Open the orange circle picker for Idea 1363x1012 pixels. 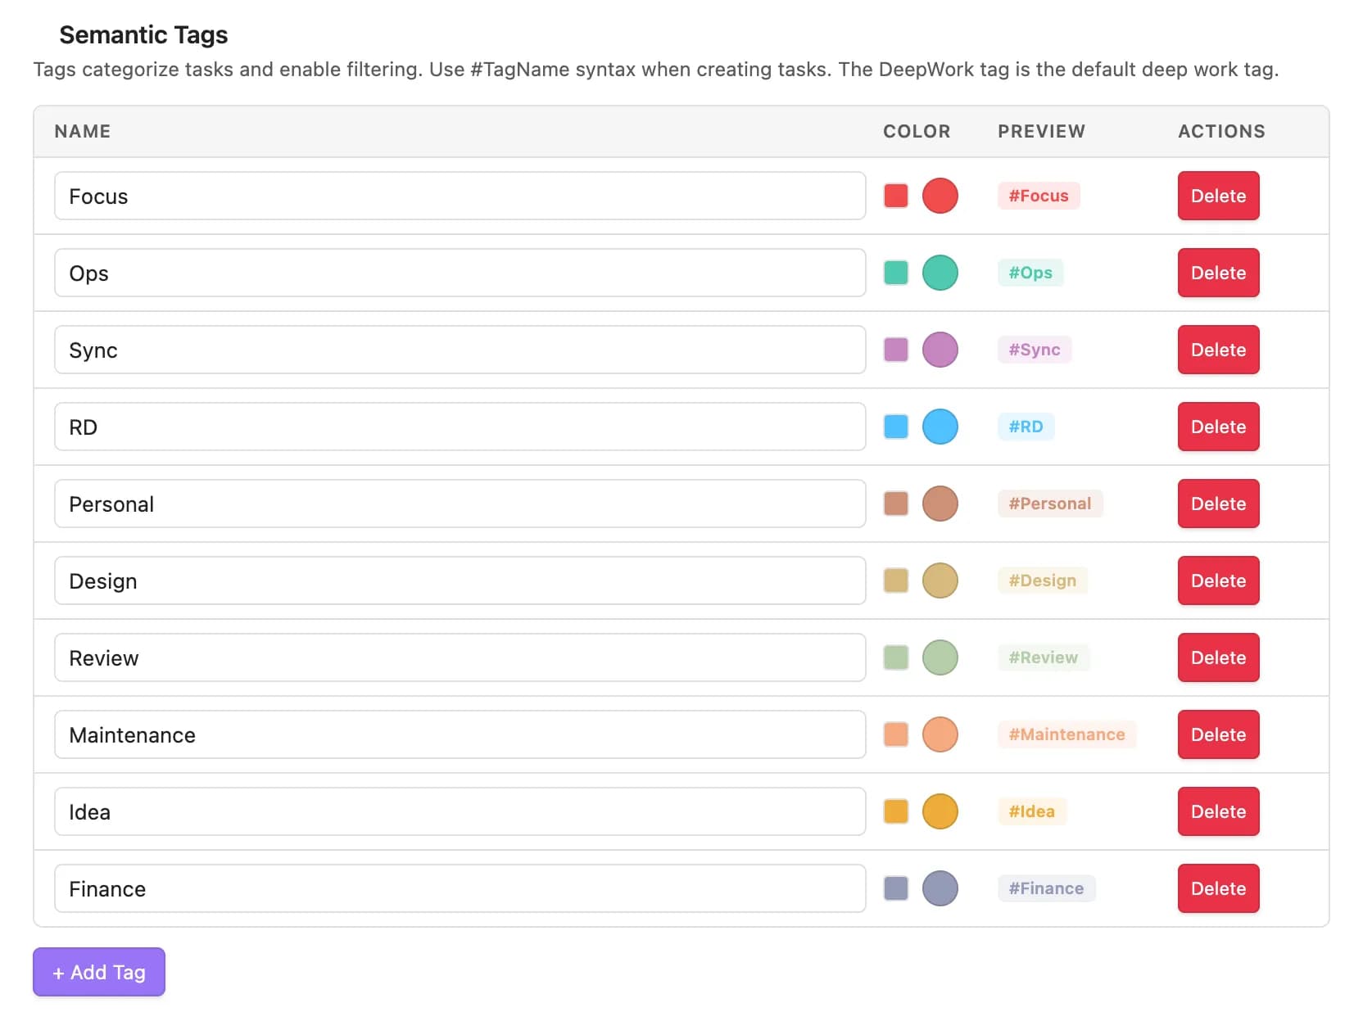940,811
